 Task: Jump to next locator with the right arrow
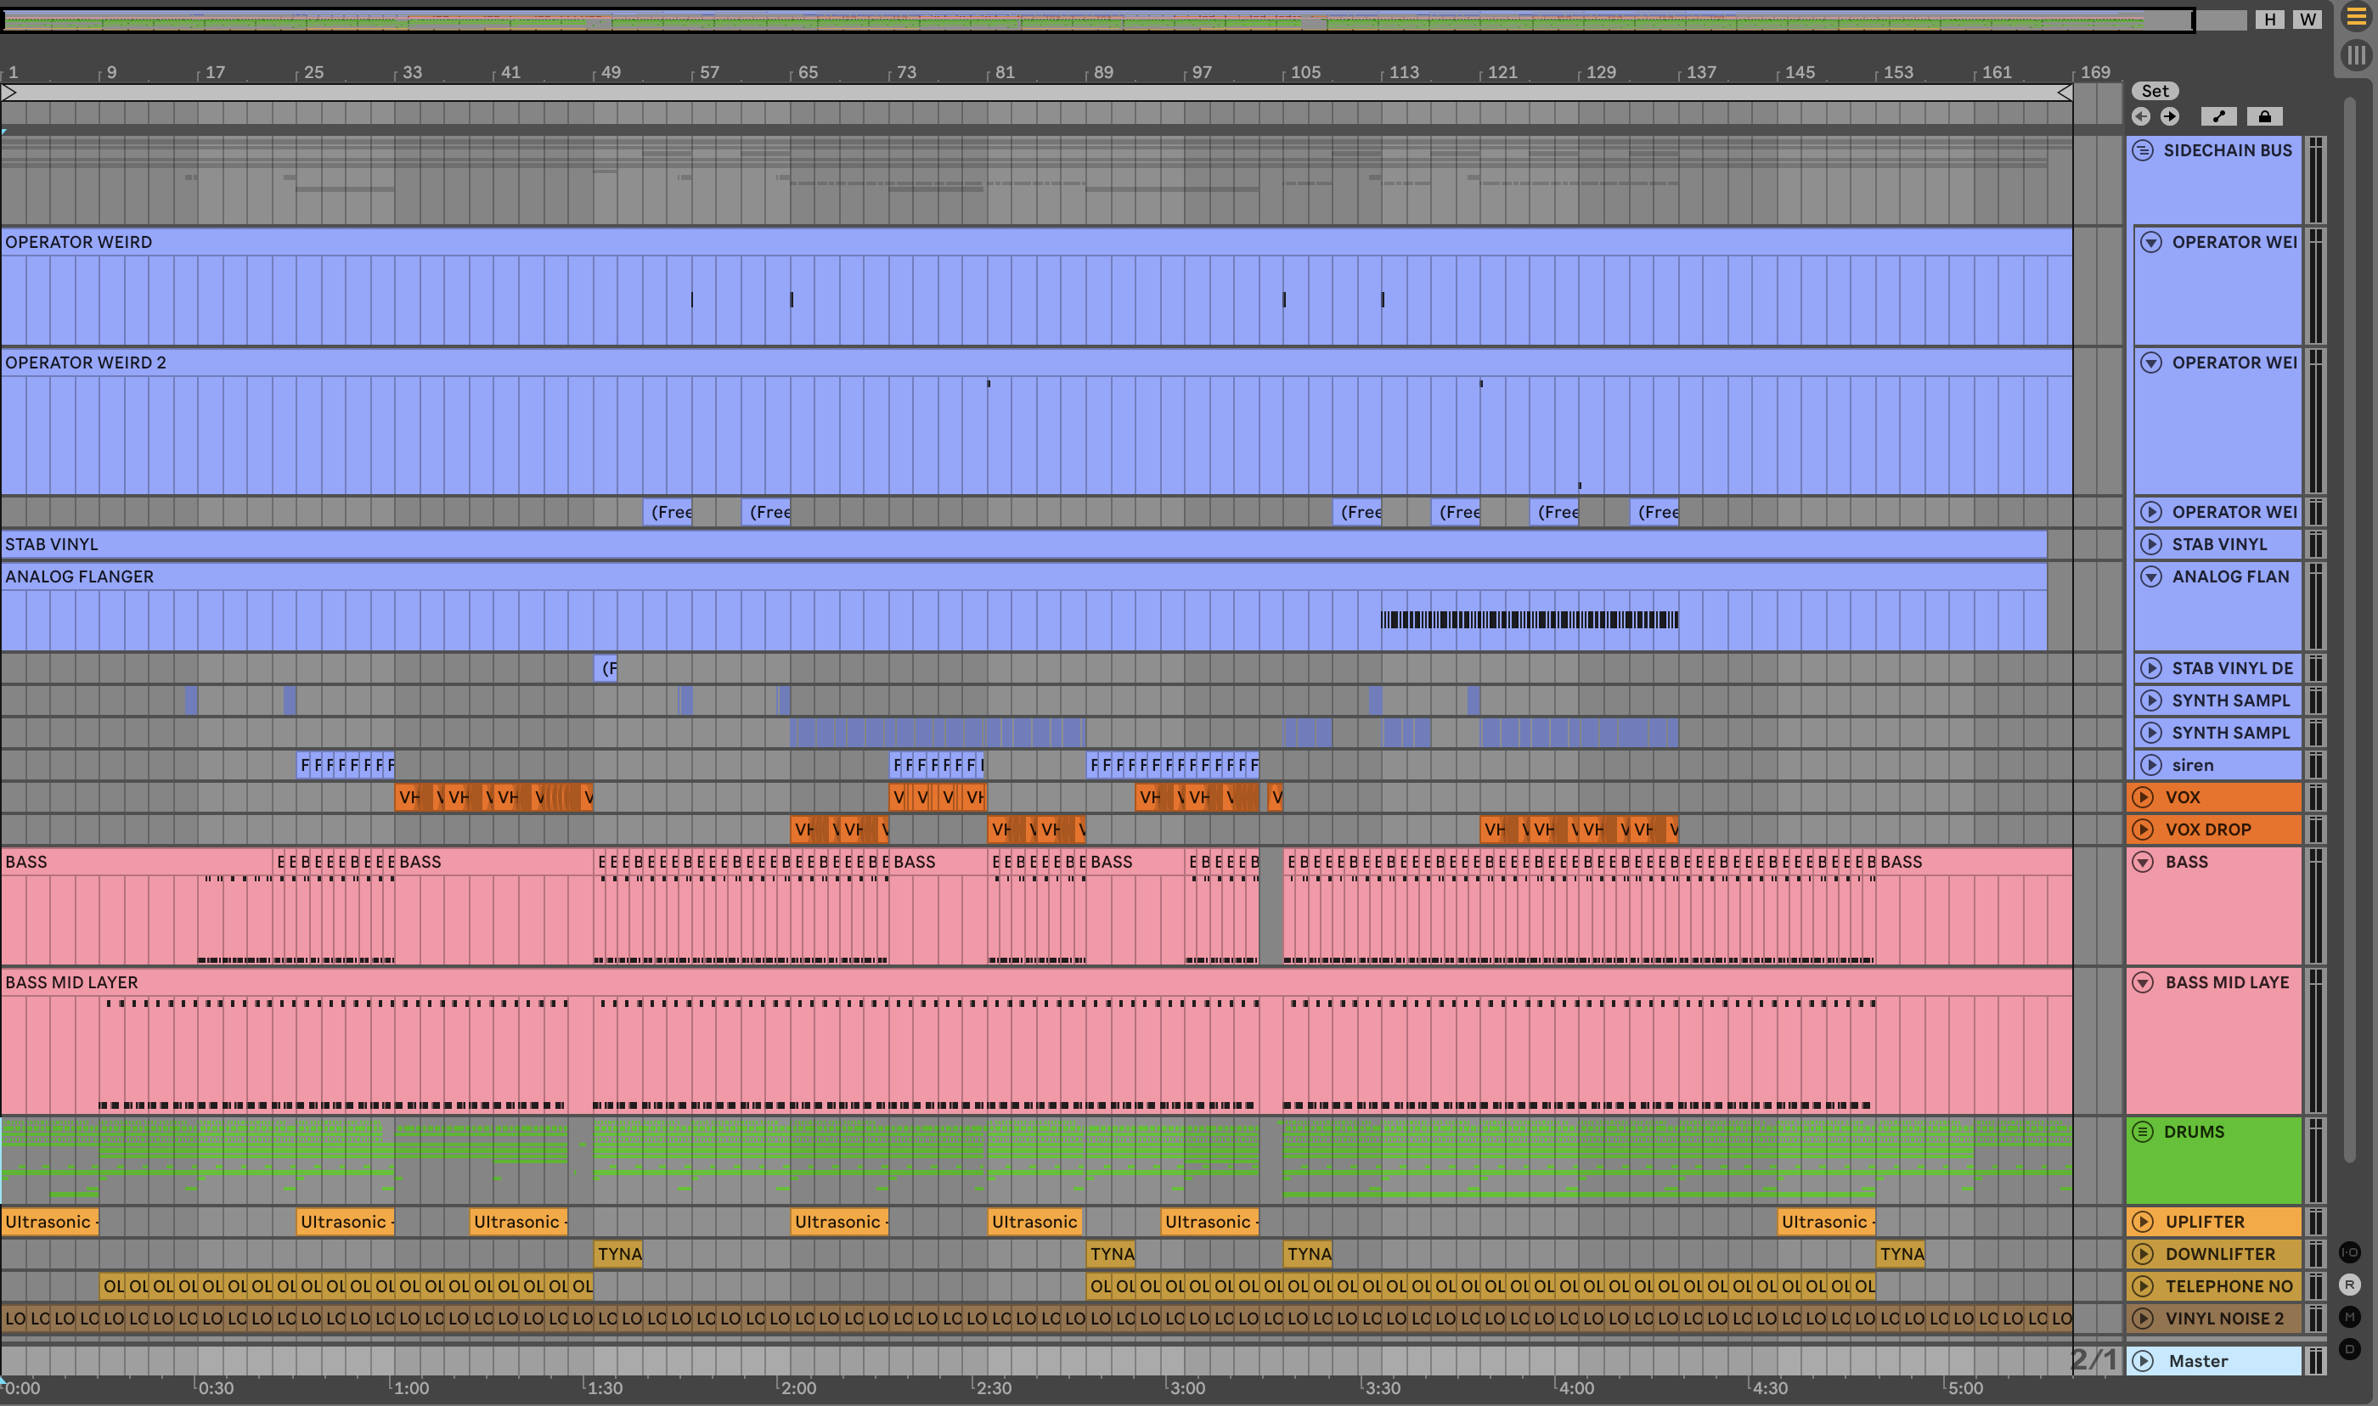click(x=2170, y=116)
